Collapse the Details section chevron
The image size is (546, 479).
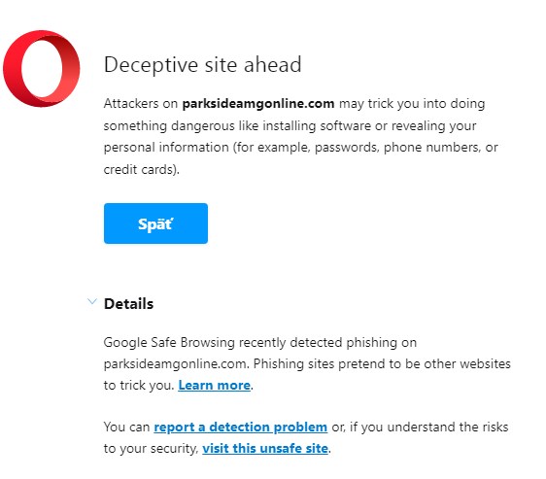[x=92, y=301]
